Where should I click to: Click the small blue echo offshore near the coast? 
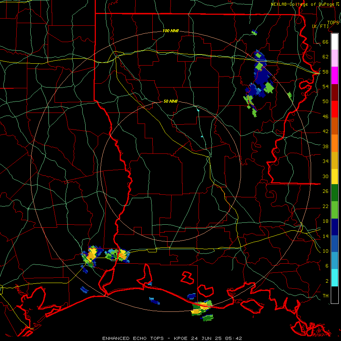(155, 301)
